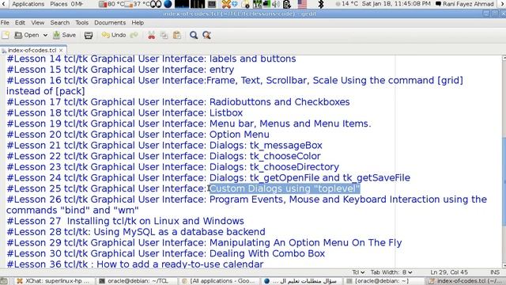
Task: Undo the last action
Action: 114,35
